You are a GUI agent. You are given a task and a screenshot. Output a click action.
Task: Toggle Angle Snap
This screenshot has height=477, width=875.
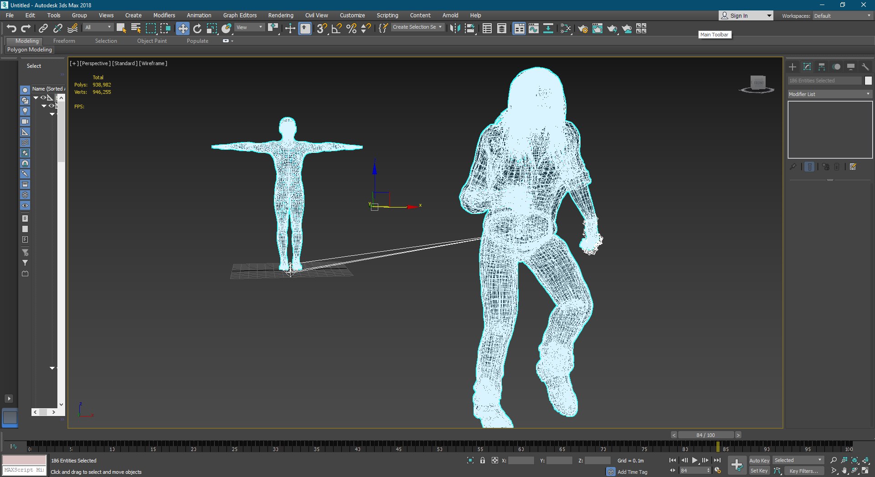click(337, 29)
